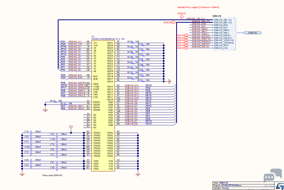284x190 pixels.
Task: Click port label PD10
Action: click(149, 85)
